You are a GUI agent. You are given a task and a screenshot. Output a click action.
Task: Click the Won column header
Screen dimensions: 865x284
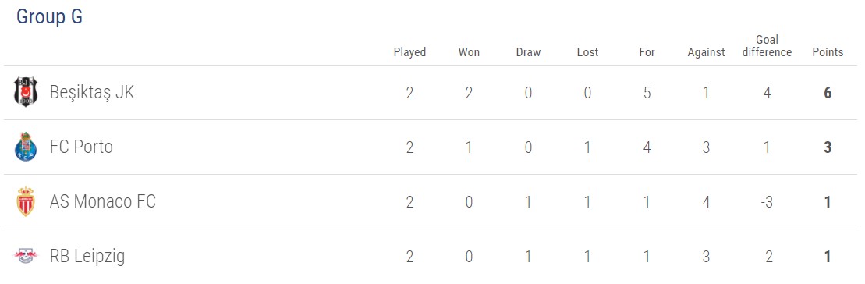pyautogui.click(x=469, y=52)
